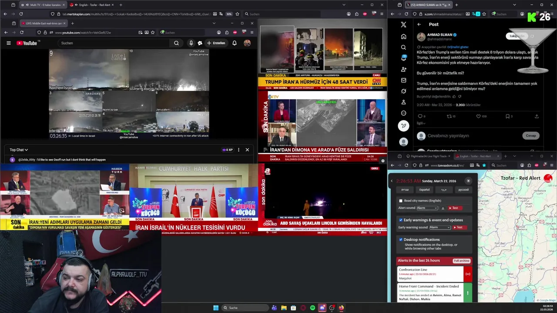This screenshot has height=313, width=557.
Task: Click the YouTube Erstellen create button
Action: [216, 43]
